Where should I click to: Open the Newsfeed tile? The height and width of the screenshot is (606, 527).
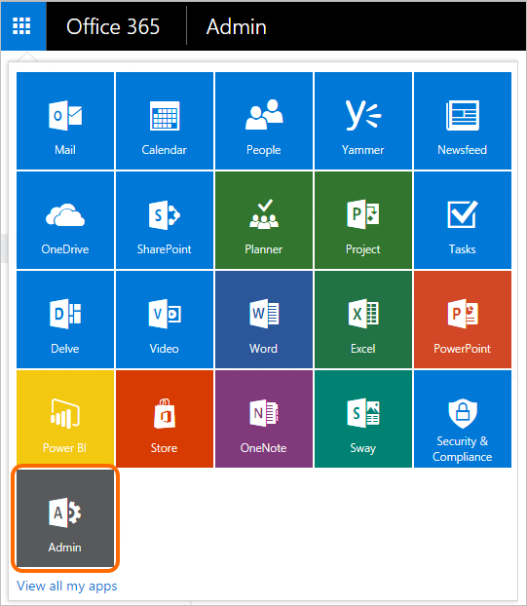click(463, 121)
